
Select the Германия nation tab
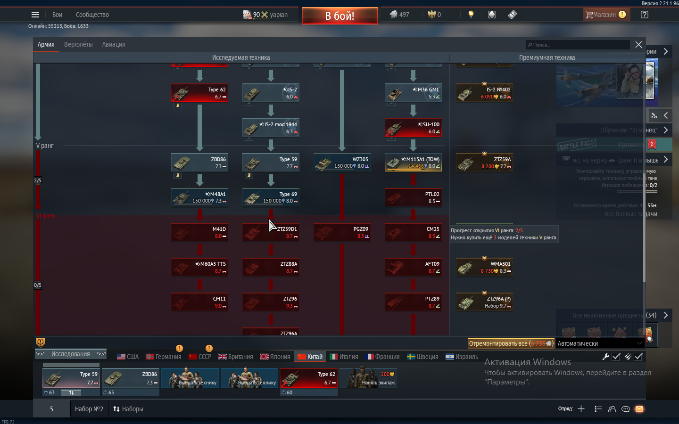click(164, 357)
